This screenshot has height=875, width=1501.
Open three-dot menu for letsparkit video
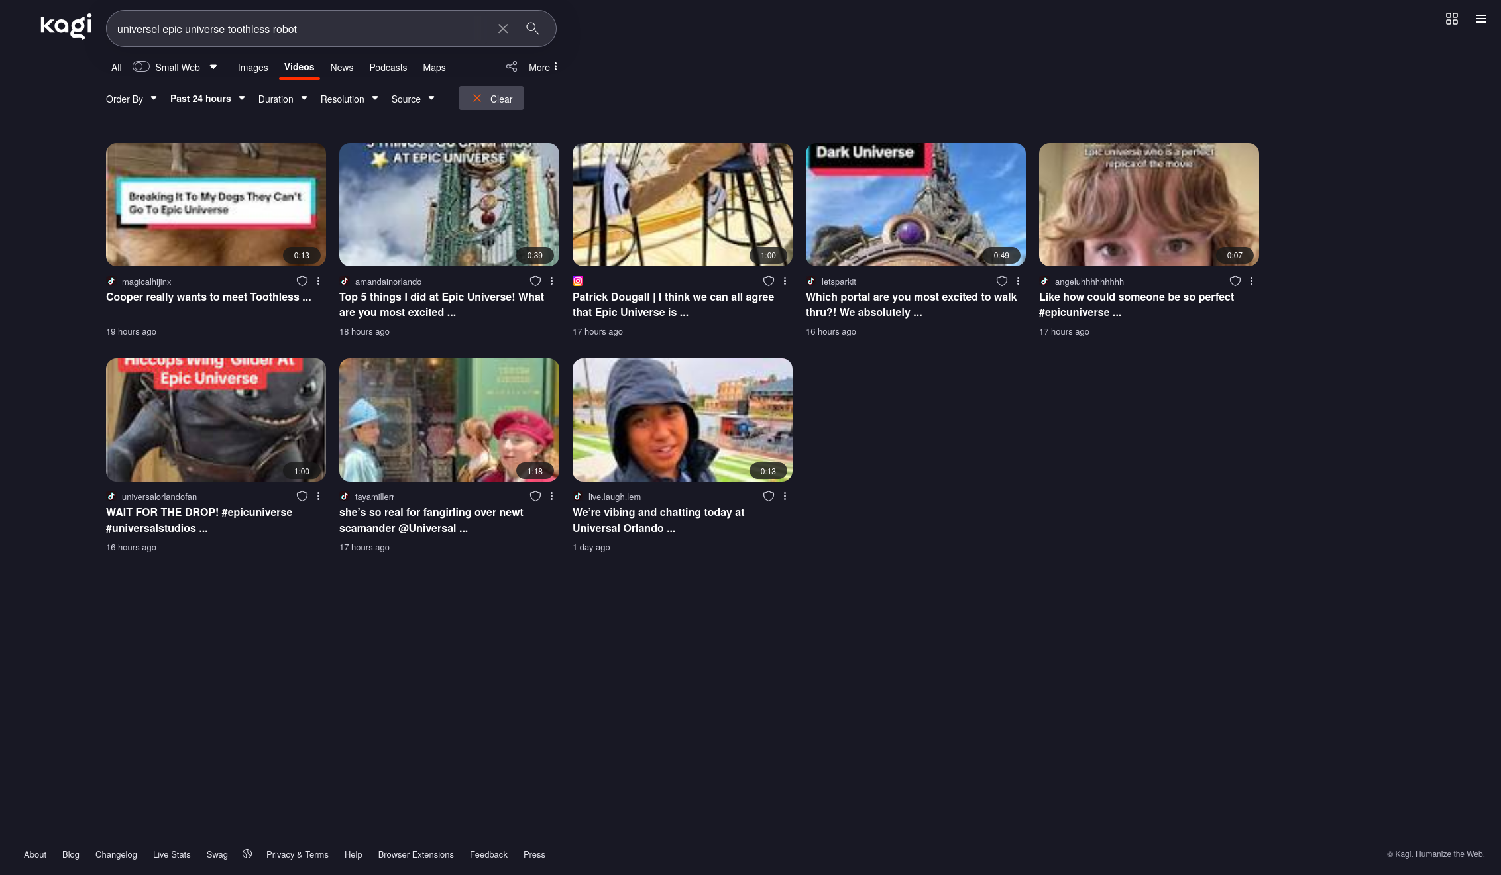(x=1018, y=281)
